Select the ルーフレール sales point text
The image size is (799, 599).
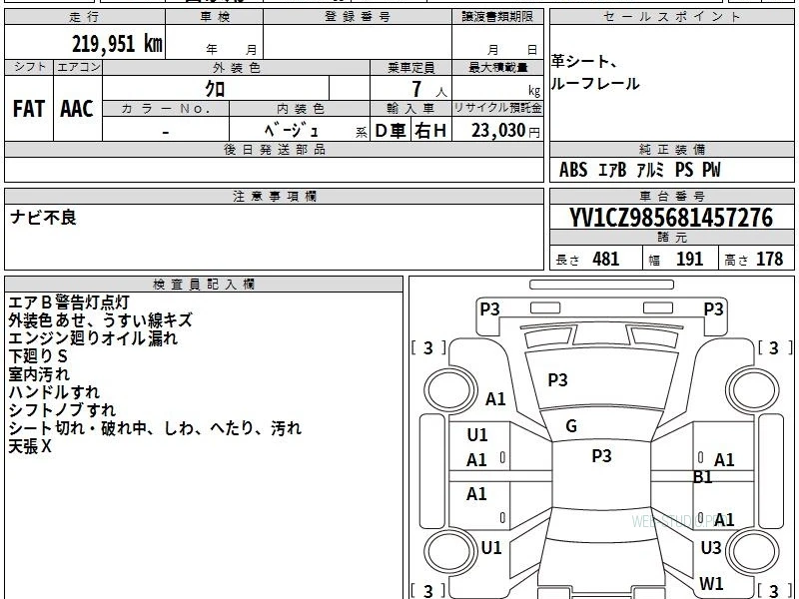click(x=595, y=83)
